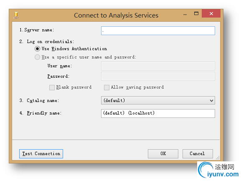Screen dimensions: 241x181
Task: Click the User name text field
Action: coord(158,66)
